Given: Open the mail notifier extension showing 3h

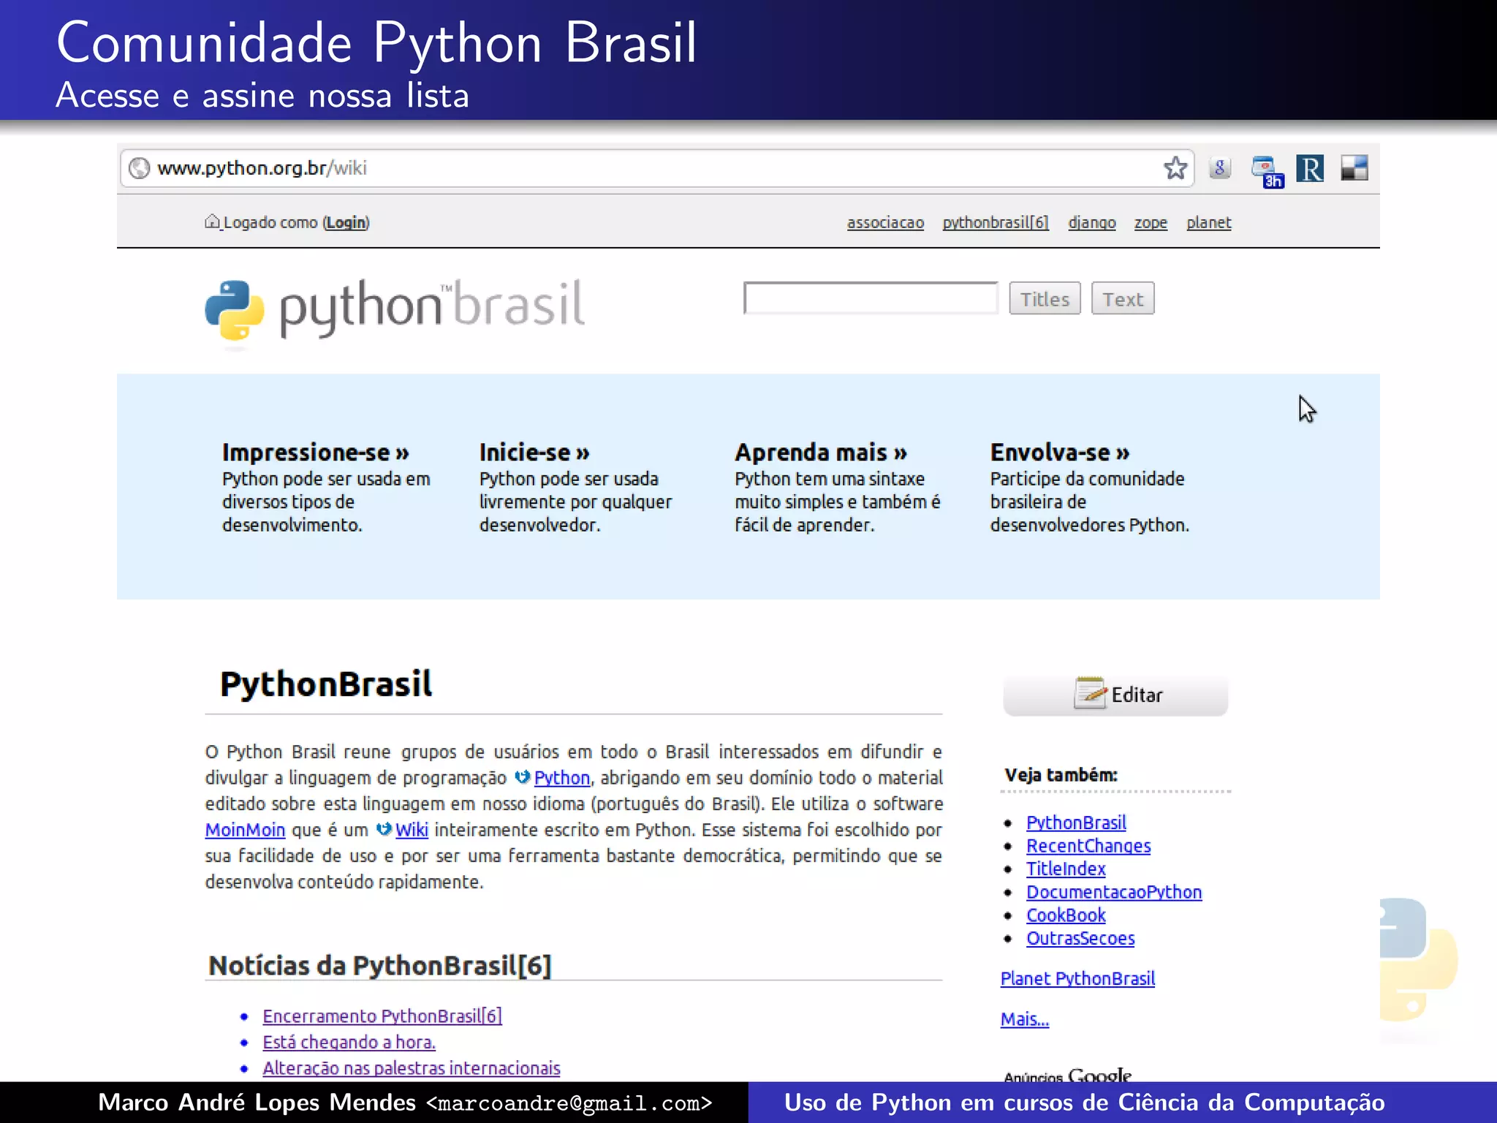Looking at the screenshot, I should click(1267, 171).
